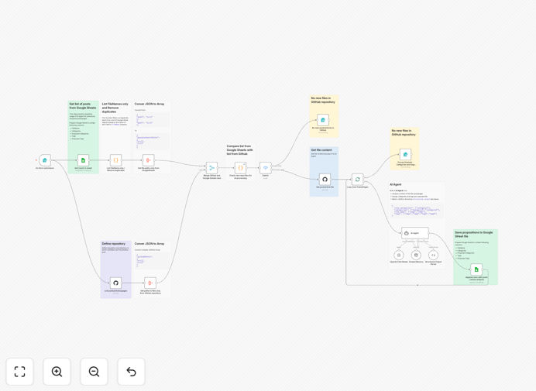Viewport: 536px width, 391px height.
Task: Open the code node under 'Compare list from Google Sheets'
Action: click(240, 168)
